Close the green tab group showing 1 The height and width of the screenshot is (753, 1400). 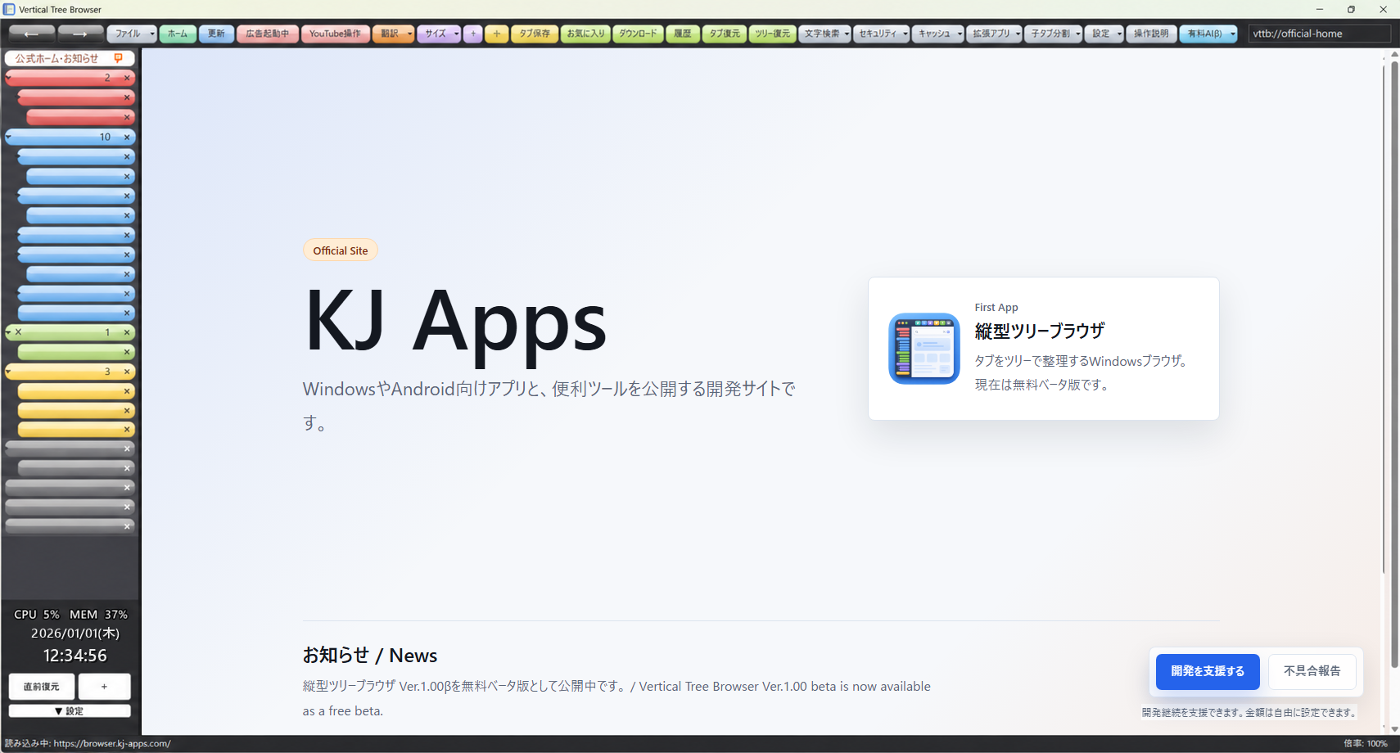click(x=127, y=332)
